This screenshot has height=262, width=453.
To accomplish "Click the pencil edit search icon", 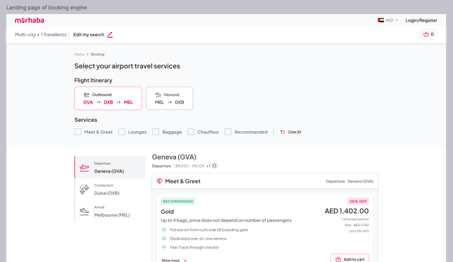I will pyautogui.click(x=110, y=35).
